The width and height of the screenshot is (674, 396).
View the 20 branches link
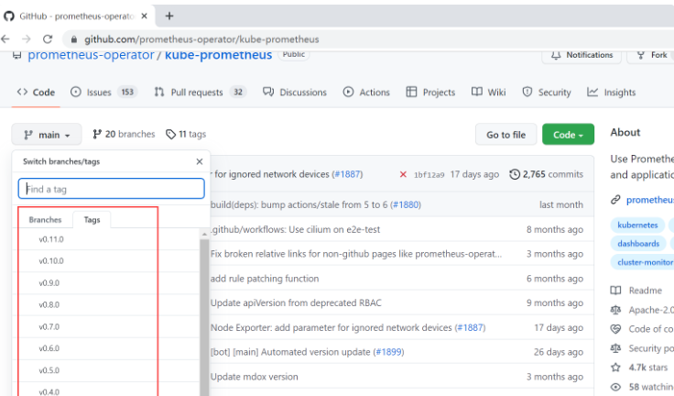[124, 135]
